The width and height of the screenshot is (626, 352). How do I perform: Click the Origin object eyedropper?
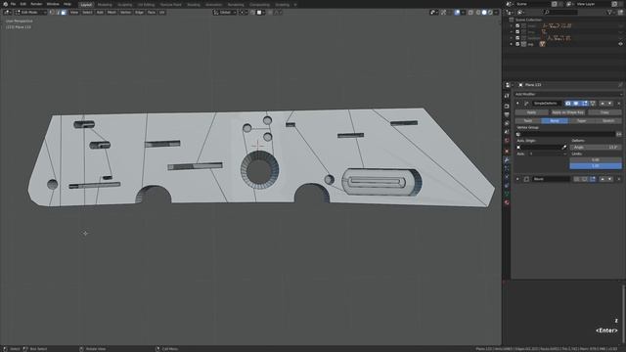click(x=564, y=148)
